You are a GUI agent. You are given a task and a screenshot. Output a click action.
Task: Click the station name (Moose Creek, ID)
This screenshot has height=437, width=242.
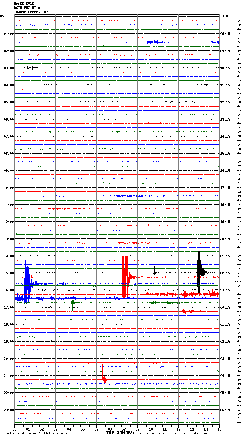[31, 12]
